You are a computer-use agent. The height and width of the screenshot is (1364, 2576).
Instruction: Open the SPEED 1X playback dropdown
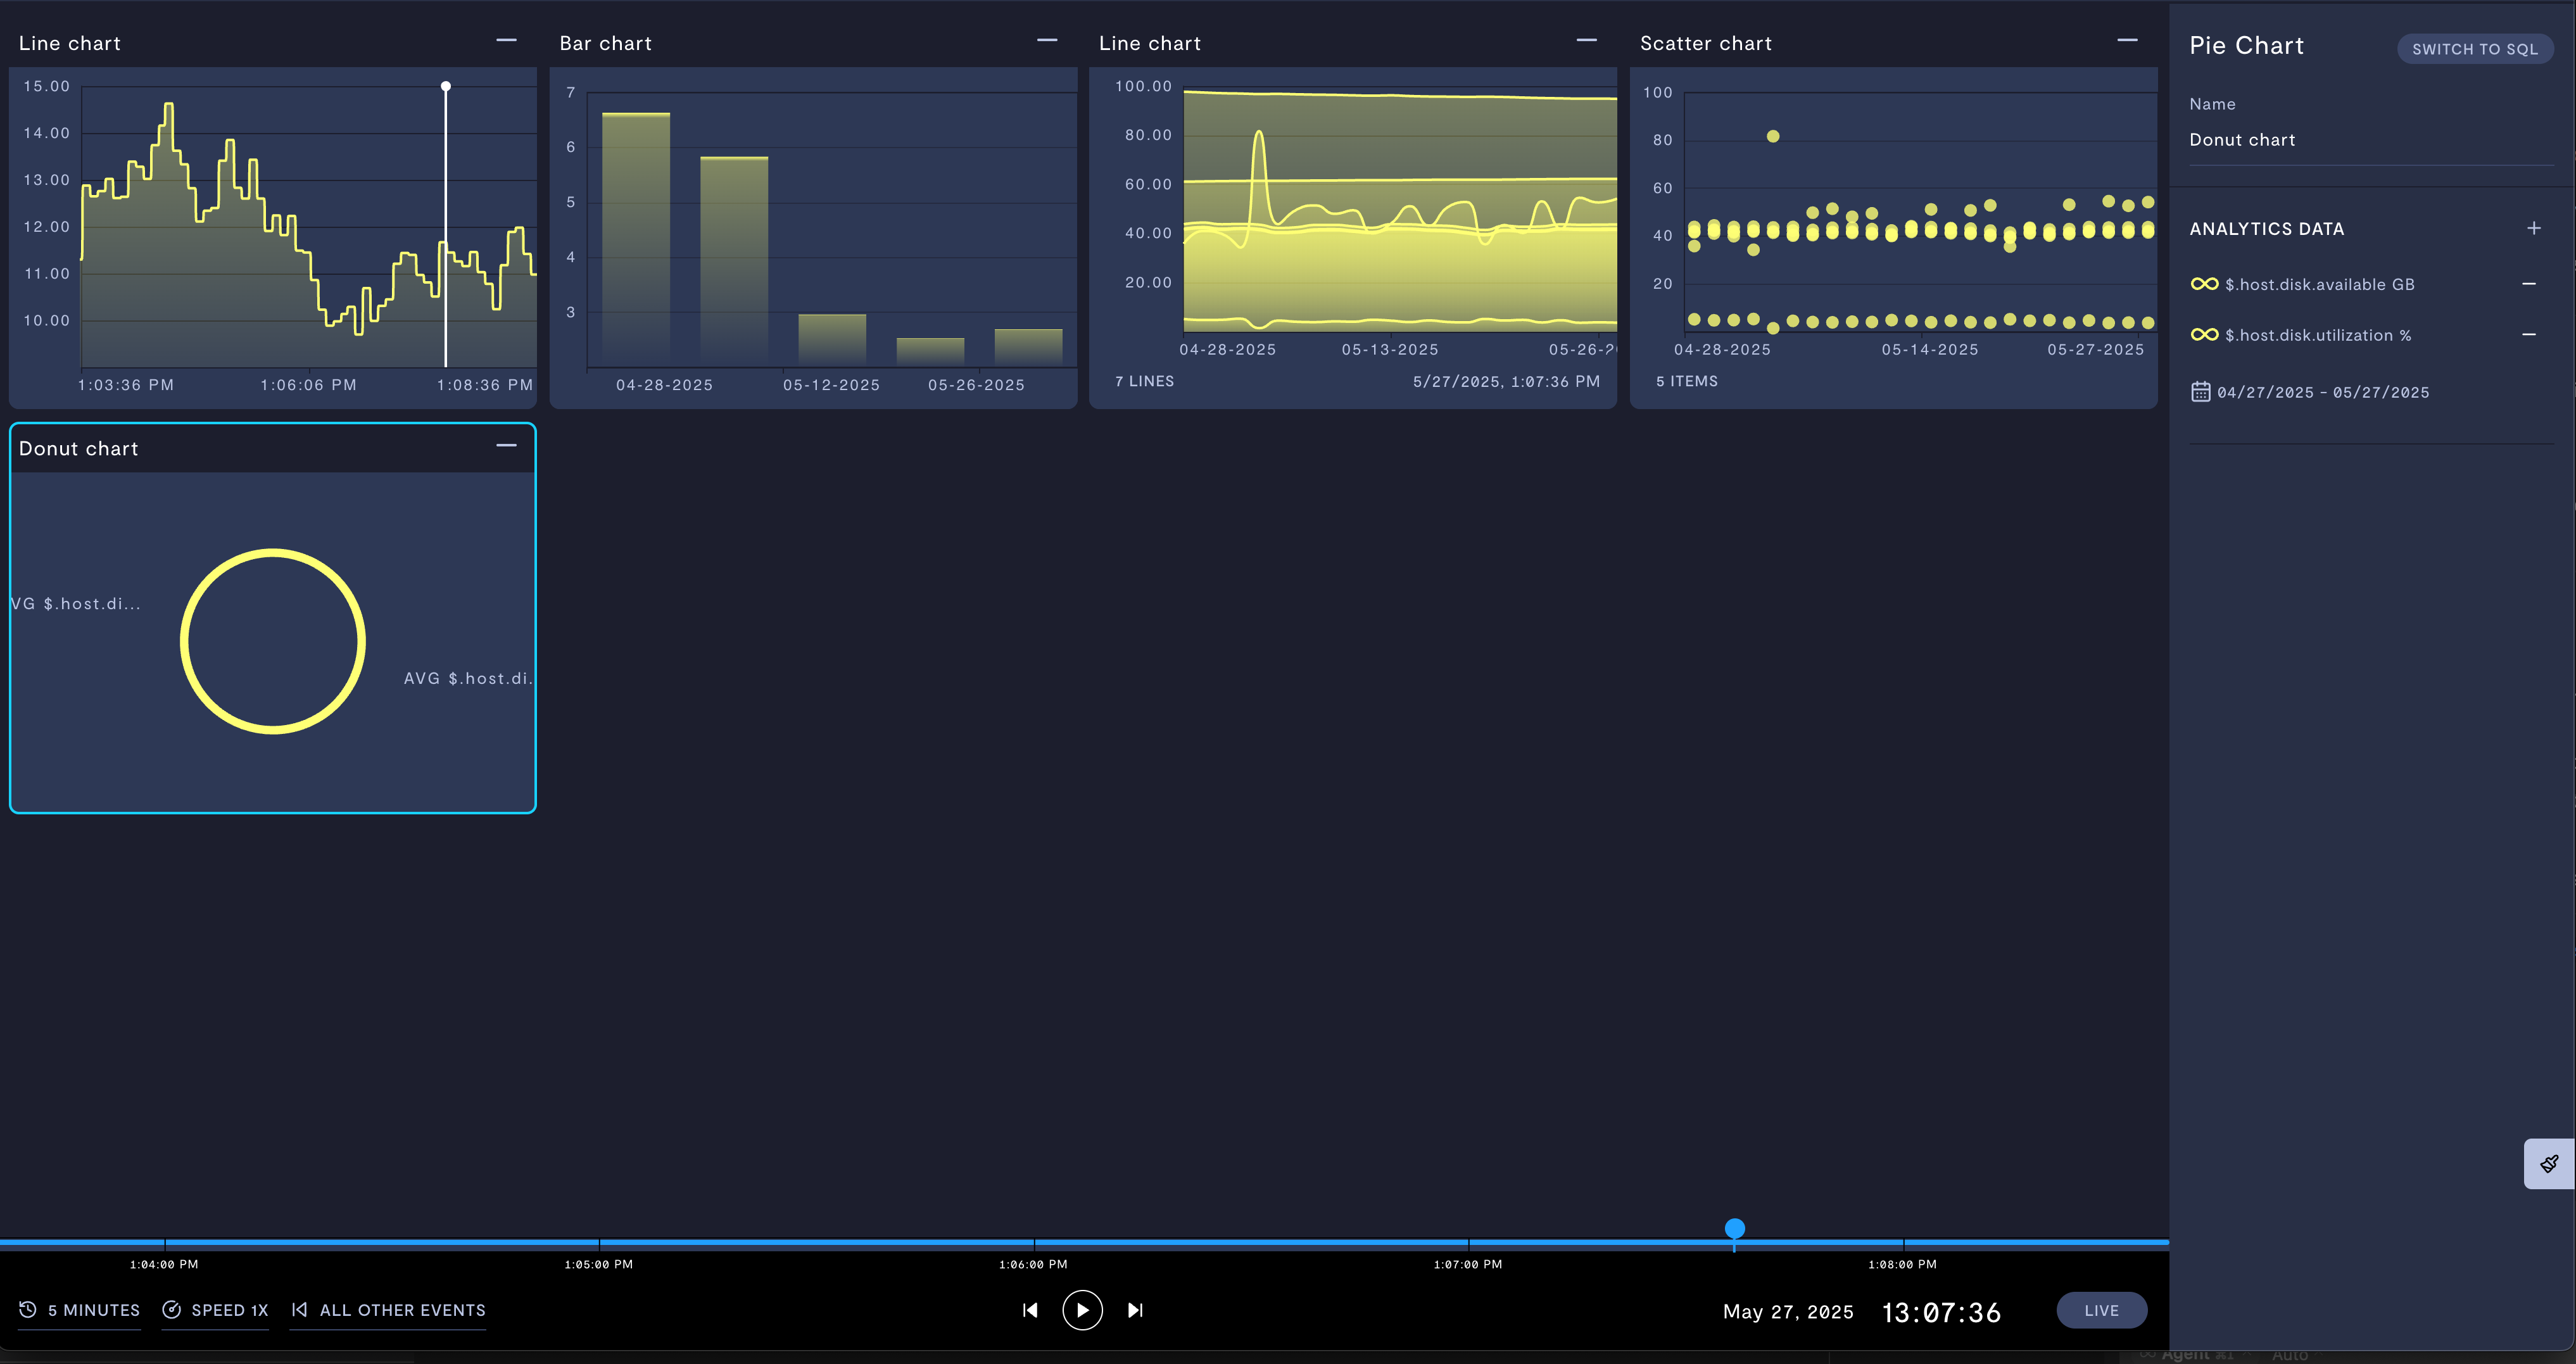[216, 1310]
